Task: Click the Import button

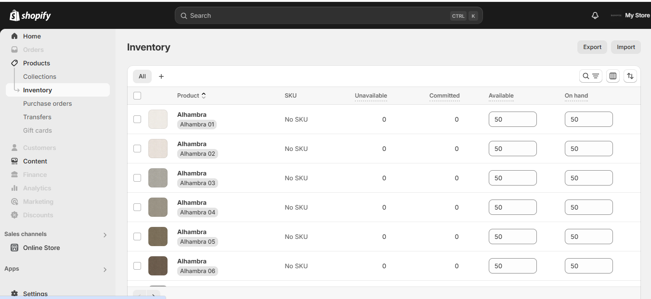Action: coord(625,47)
